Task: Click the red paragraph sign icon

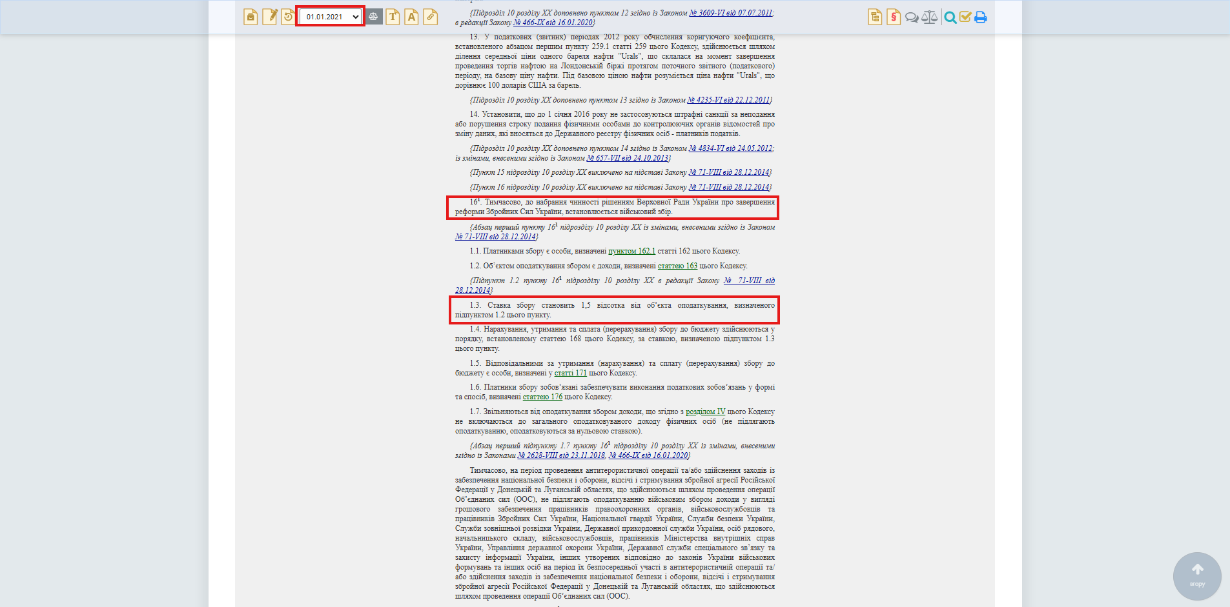Action: (x=894, y=17)
